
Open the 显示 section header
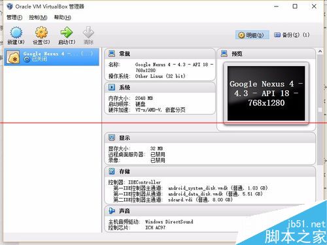point(210,138)
